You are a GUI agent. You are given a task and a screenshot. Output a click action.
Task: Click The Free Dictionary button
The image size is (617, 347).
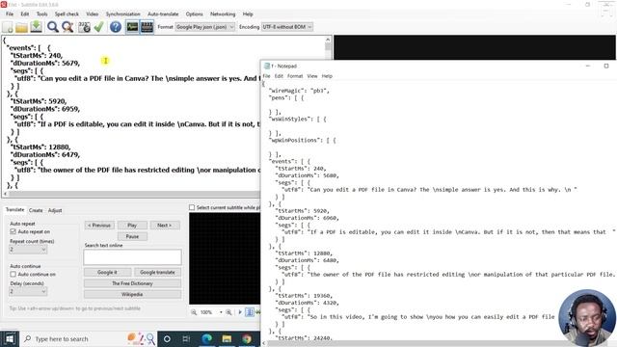tap(132, 283)
